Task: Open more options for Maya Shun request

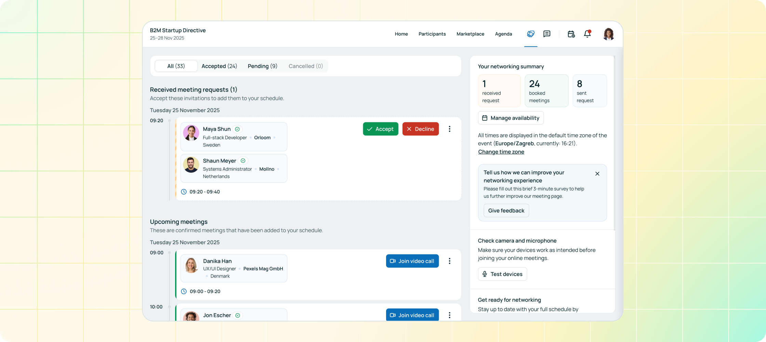Action: click(x=449, y=129)
